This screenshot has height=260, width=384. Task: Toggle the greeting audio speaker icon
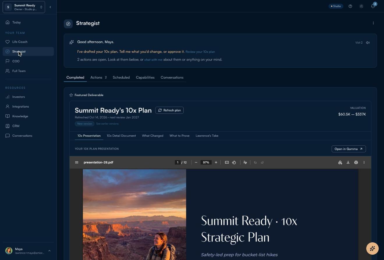pos(368,43)
